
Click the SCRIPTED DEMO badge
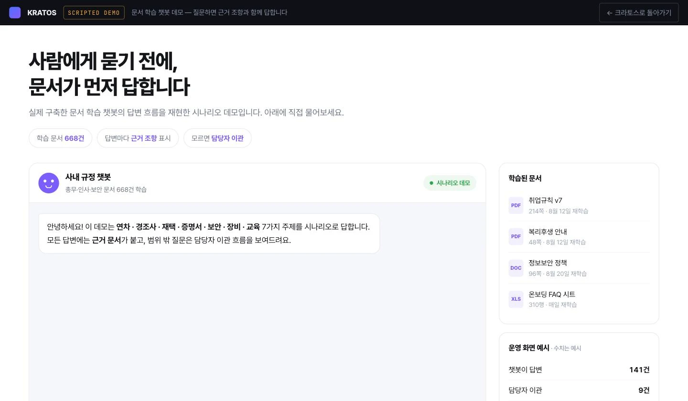click(x=94, y=12)
